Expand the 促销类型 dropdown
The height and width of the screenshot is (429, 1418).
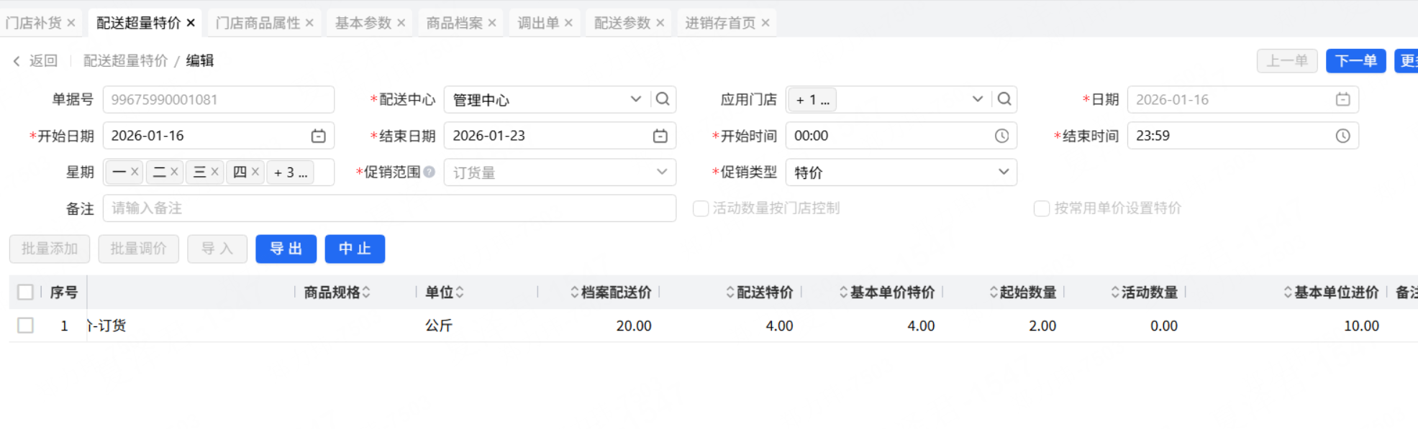point(1003,172)
